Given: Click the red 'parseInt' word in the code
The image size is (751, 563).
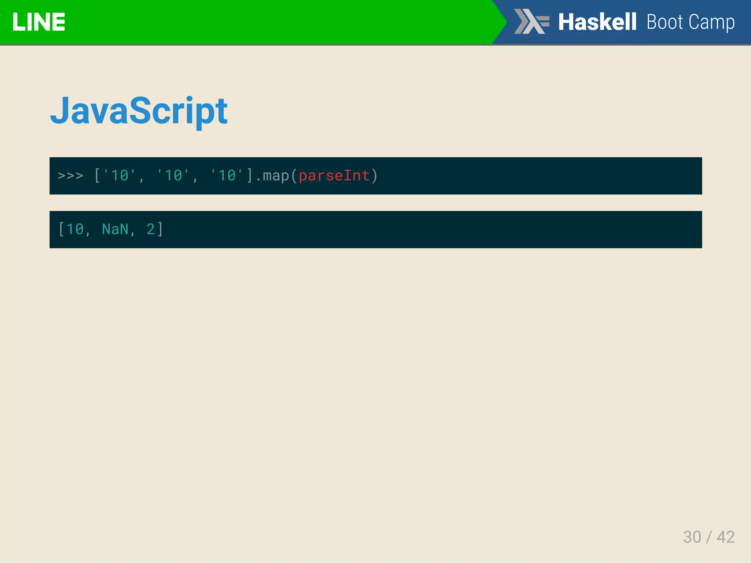Looking at the screenshot, I should click(x=334, y=176).
